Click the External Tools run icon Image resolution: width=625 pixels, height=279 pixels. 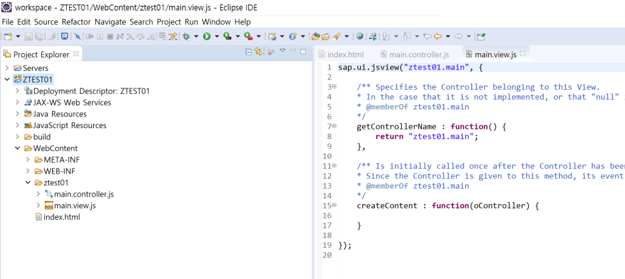(x=248, y=36)
